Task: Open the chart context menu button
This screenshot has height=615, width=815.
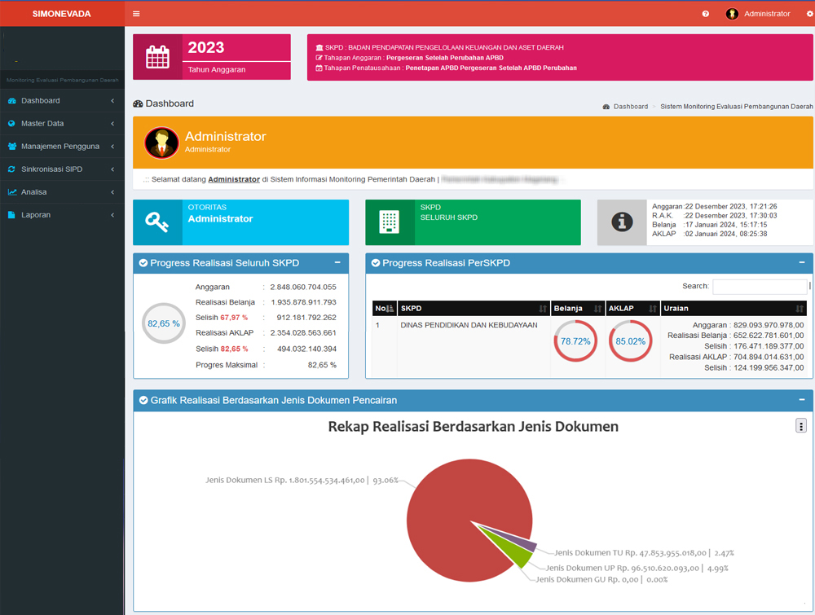Action: 801,426
